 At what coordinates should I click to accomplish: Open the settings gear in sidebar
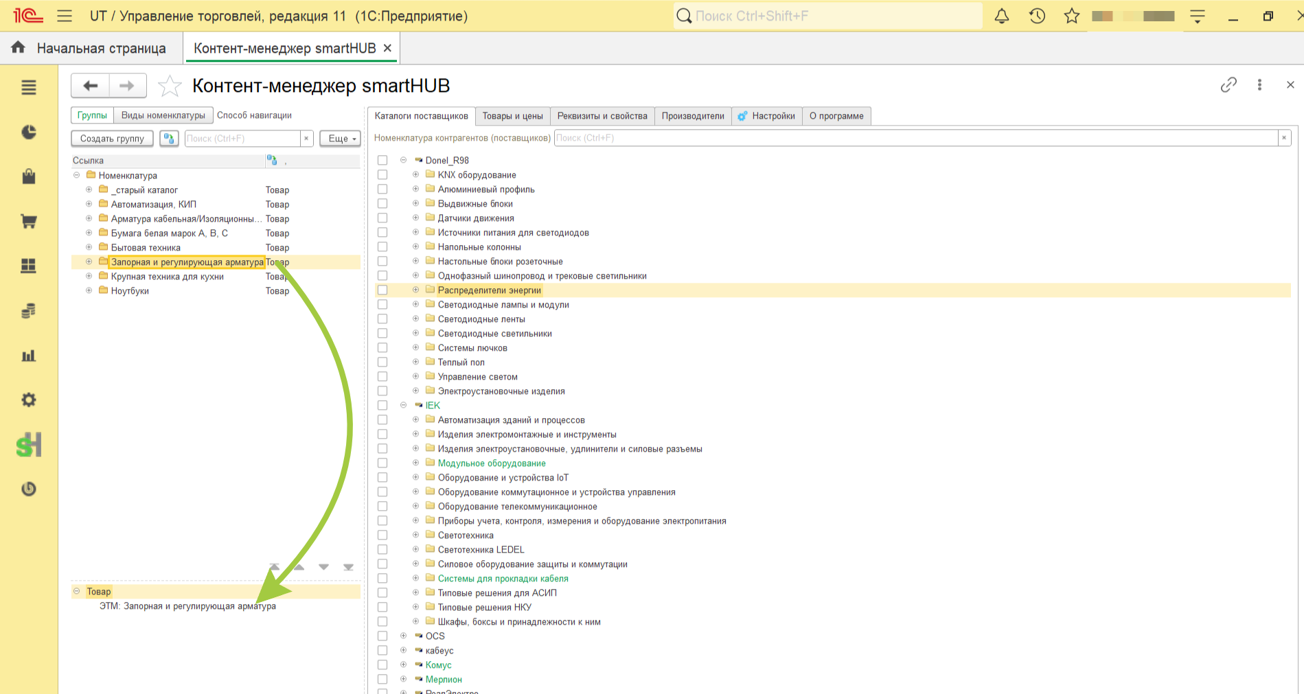point(29,400)
